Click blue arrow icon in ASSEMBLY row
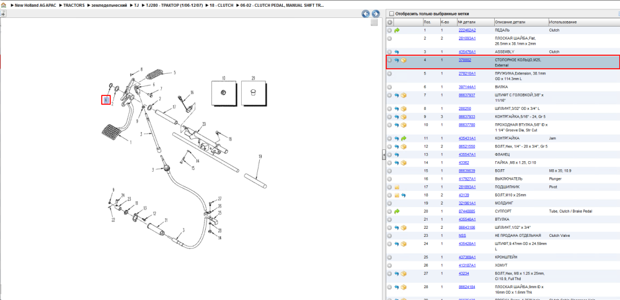 click(x=397, y=52)
